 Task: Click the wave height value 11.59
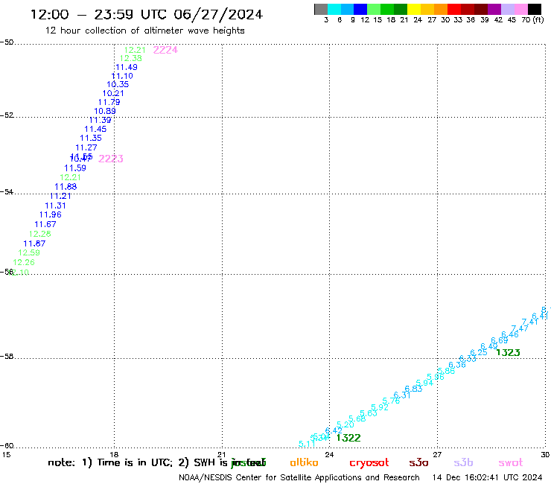coord(75,168)
